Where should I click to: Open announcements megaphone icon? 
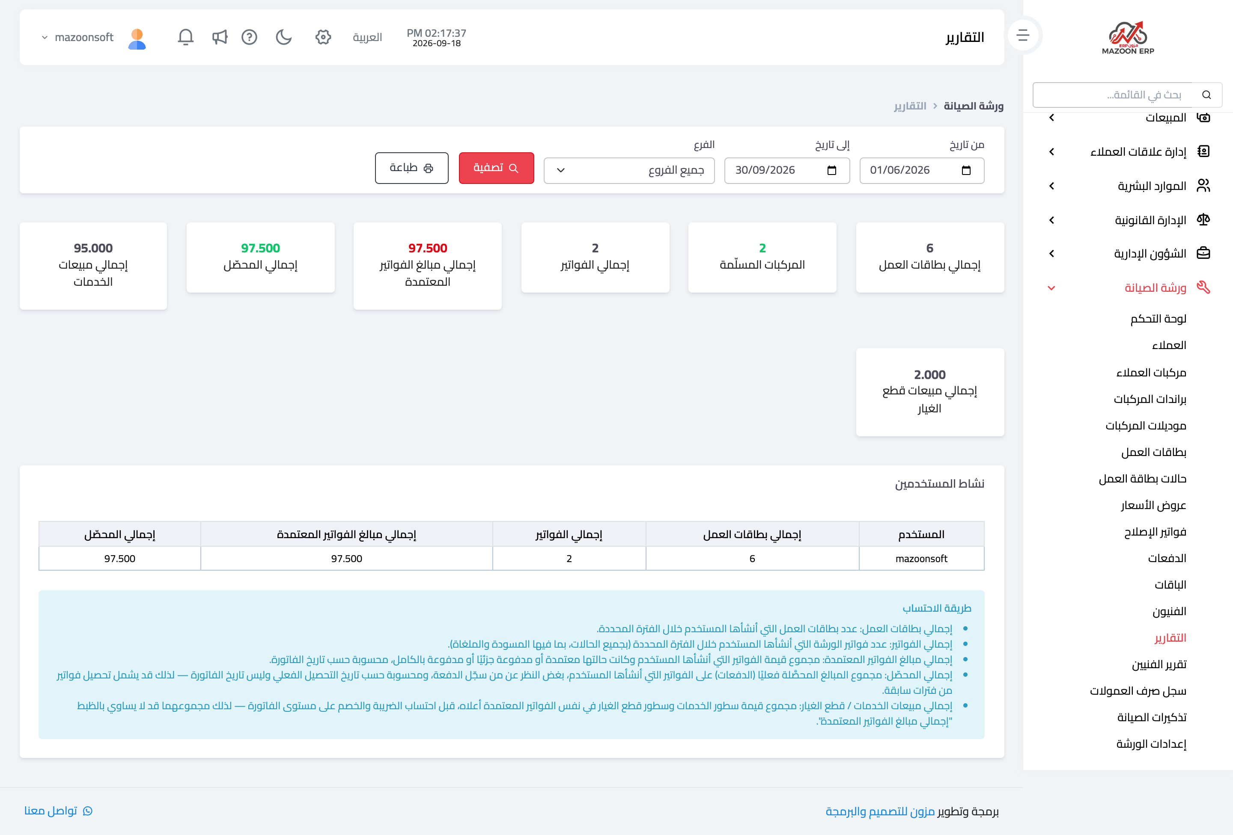point(219,37)
